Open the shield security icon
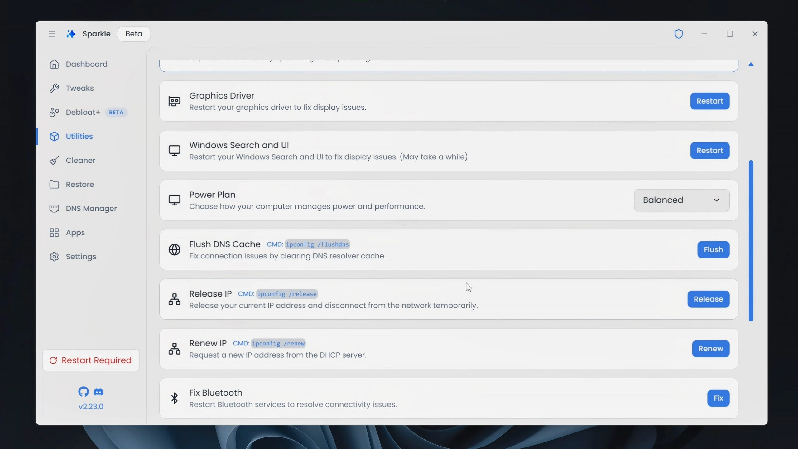798x449 pixels. 679,34
